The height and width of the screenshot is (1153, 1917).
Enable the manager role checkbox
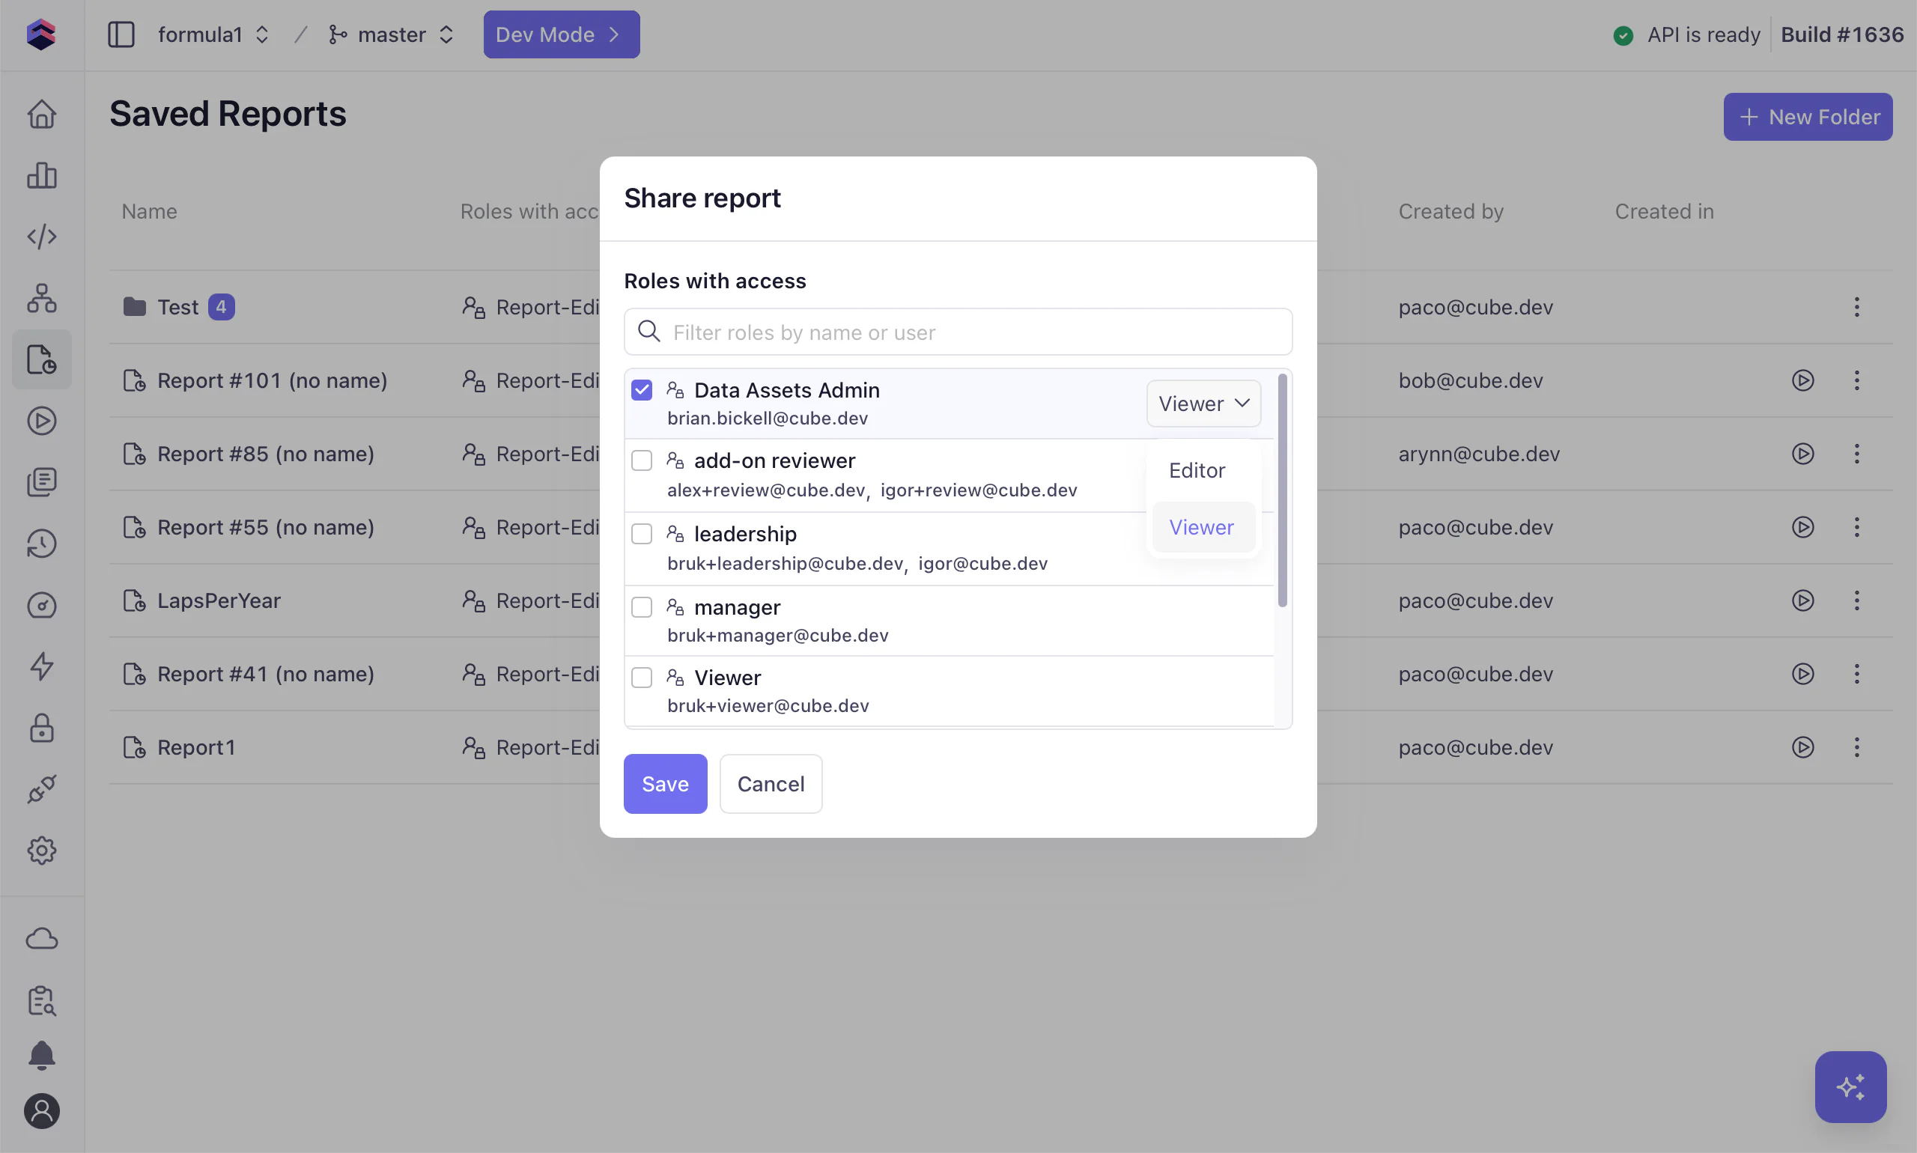tap(641, 606)
